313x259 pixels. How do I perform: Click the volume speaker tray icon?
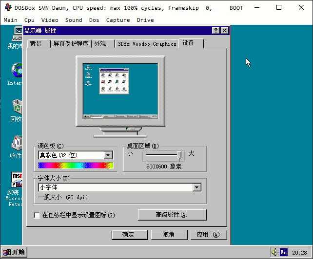coord(274,252)
